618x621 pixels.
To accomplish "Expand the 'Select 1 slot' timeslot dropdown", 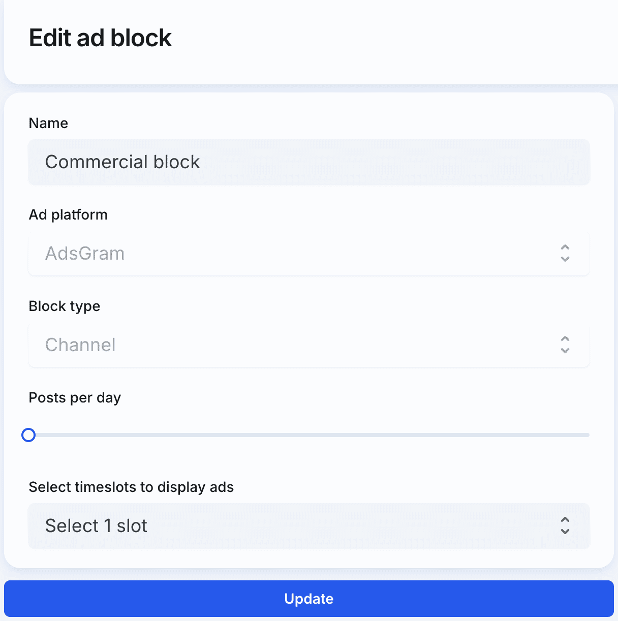I will click(x=309, y=526).
